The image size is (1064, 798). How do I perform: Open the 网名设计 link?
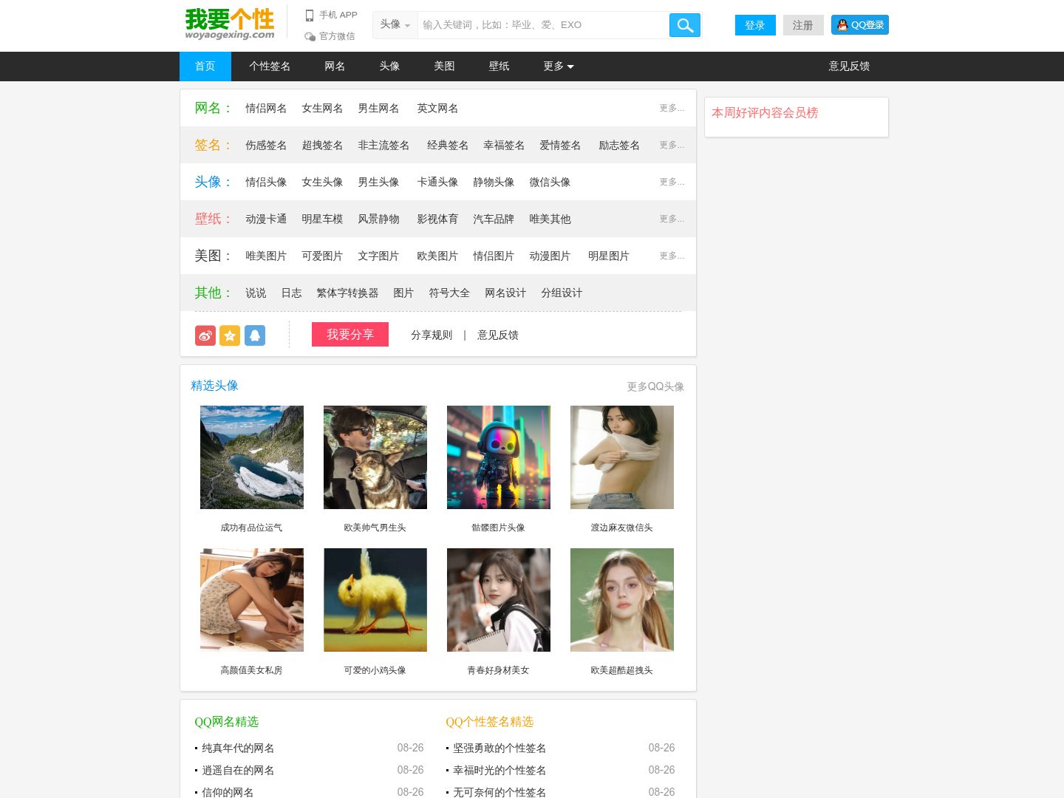click(x=505, y=293)
